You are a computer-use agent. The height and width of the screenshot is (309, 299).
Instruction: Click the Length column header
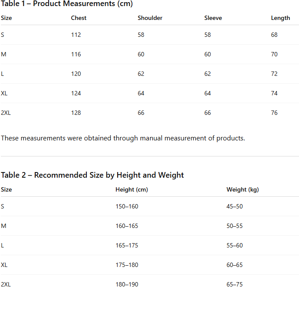pos(280,18)
